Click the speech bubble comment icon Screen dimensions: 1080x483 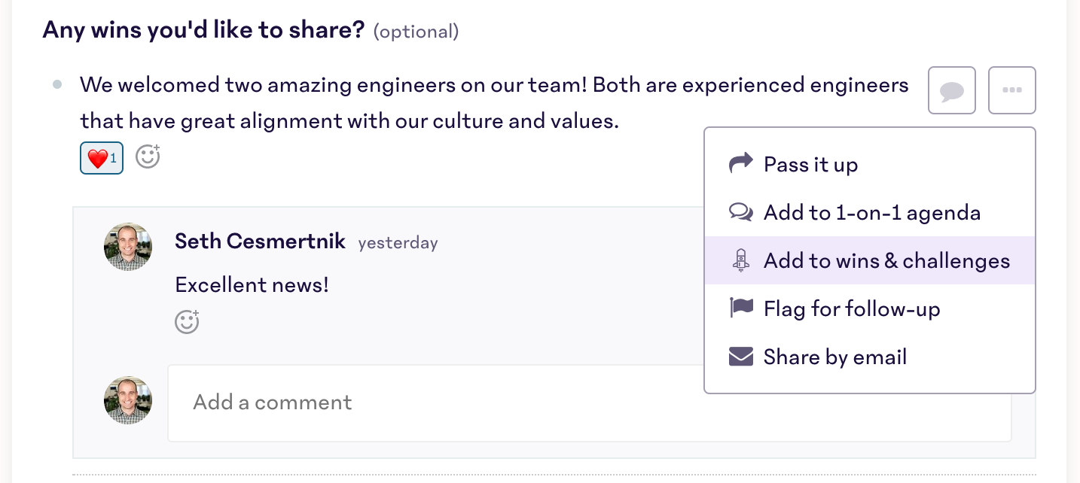click(952, 91)
